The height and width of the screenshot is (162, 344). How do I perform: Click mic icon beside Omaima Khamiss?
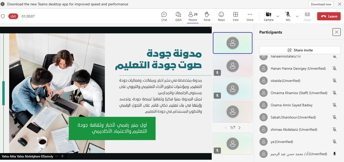point(334,93)
